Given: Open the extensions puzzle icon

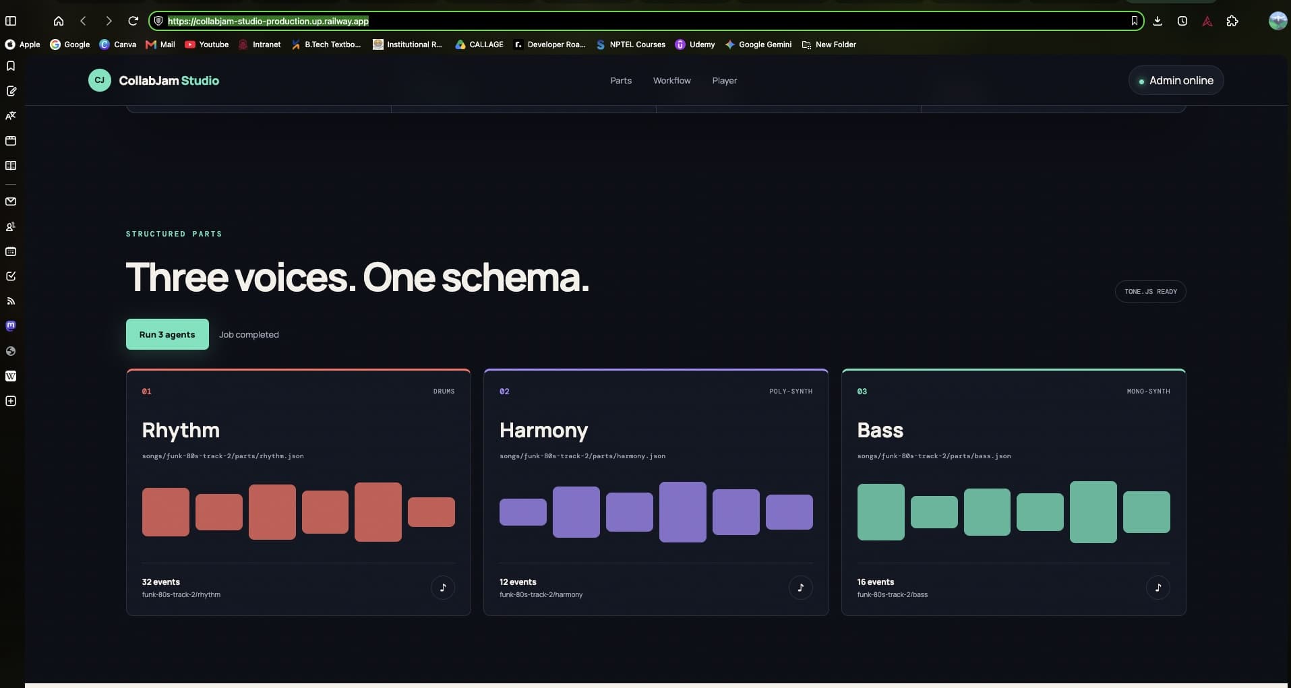Looking at the screenshot, I should (1232, 21).
